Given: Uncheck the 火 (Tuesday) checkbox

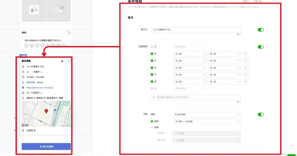Looking at the screenshot, I should 152,61.
